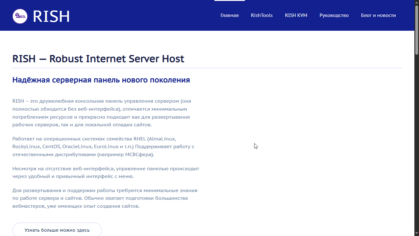The height and width of the screenshot is (236, 419).
Task: Open the Руководство section
Action: 334,15
